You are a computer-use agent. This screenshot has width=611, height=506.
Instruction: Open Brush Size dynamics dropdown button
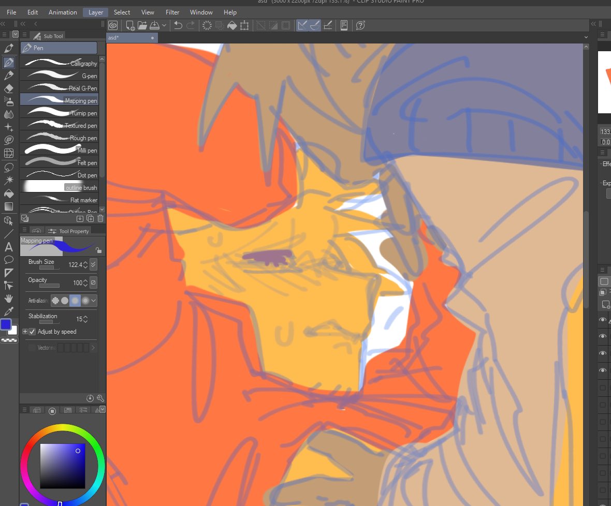click(93, 265)
